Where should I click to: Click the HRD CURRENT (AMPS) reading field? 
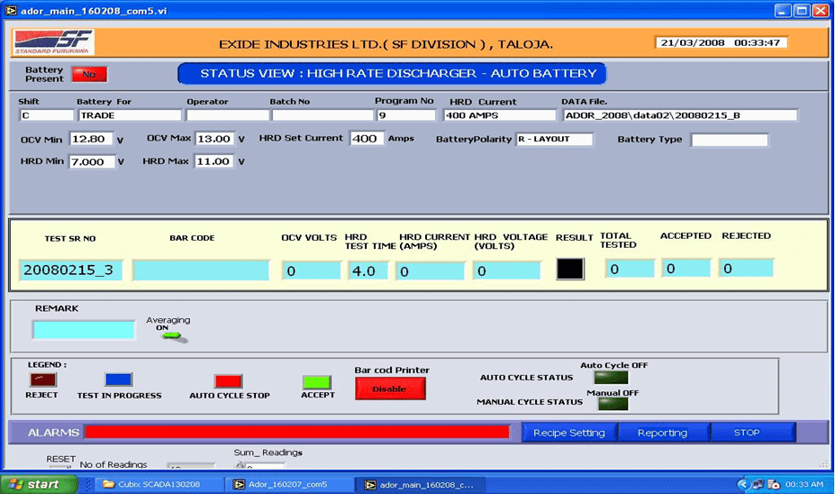point(430,270)
